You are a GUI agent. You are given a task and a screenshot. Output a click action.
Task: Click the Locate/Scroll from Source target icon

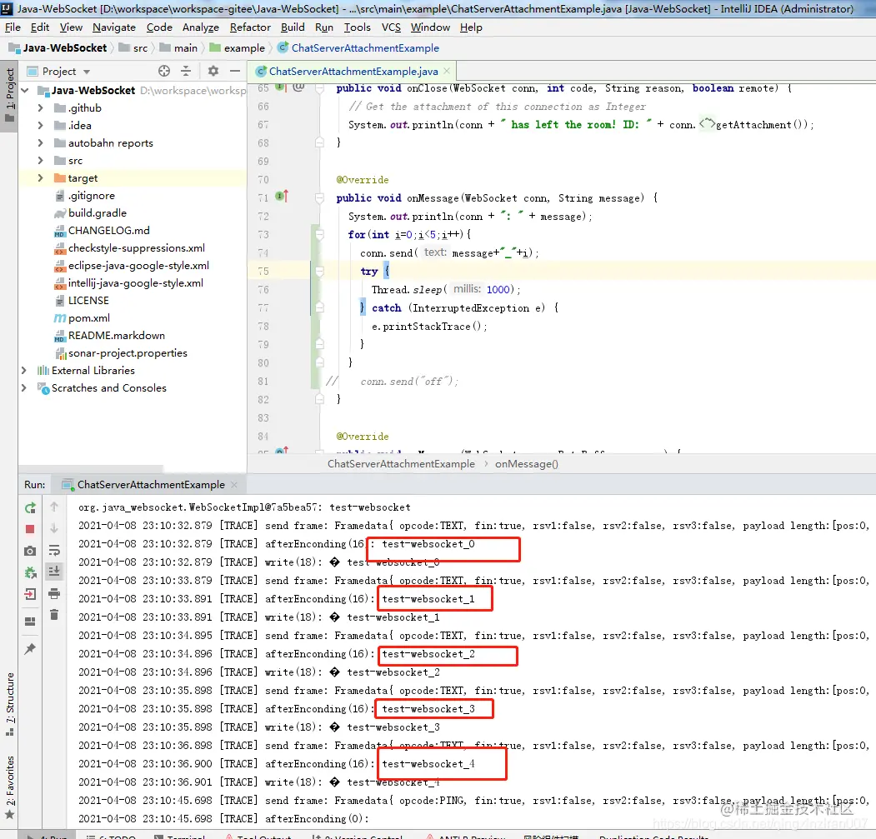pos(163,71)
